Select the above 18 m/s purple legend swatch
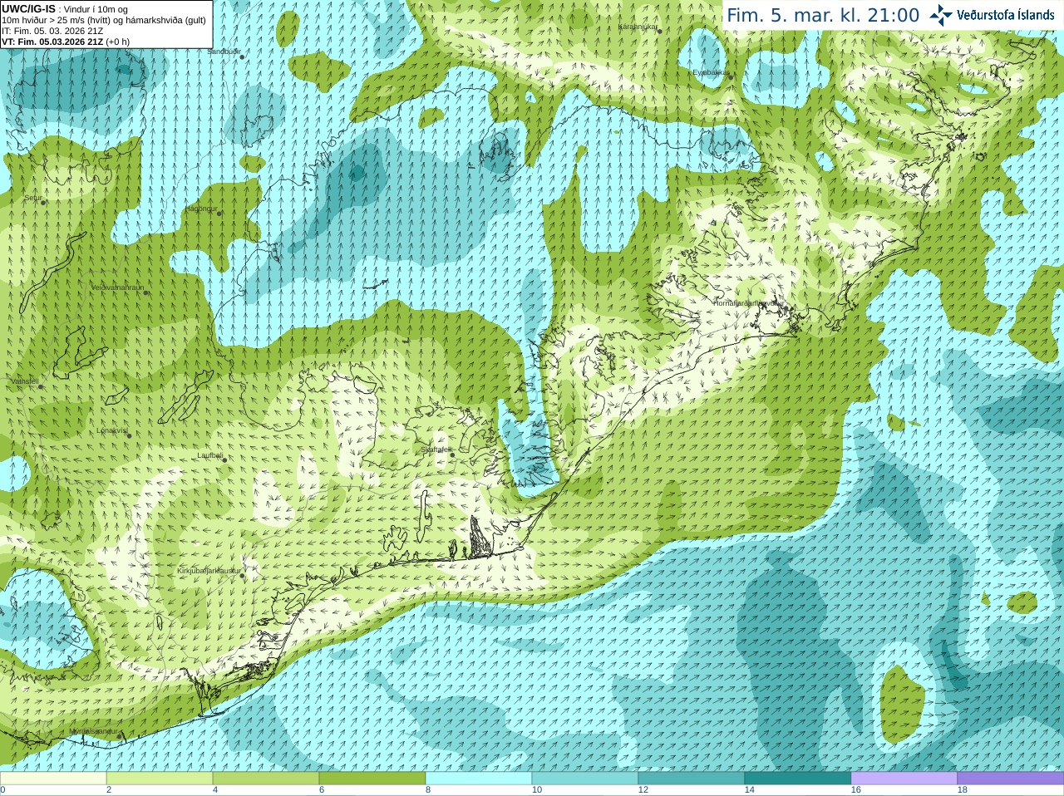Viewport: 1064px width, 796px height. click(x=1011, y=779)
